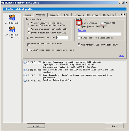Uncheck Show authentication banner automatically
The image size is (129, 131).
[x=28, y=44]
